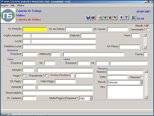Enable the Recorre checkbox in Recurso

[x=142, y=77]
